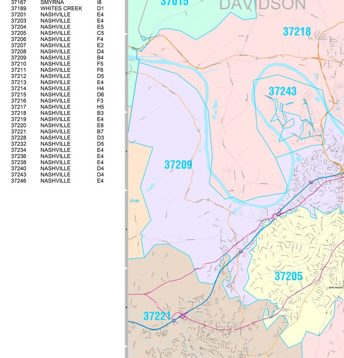This screenshot has width=344, height=358.
Task: Click zip code 37210 in the list
Action: click(x=19, y=64)
